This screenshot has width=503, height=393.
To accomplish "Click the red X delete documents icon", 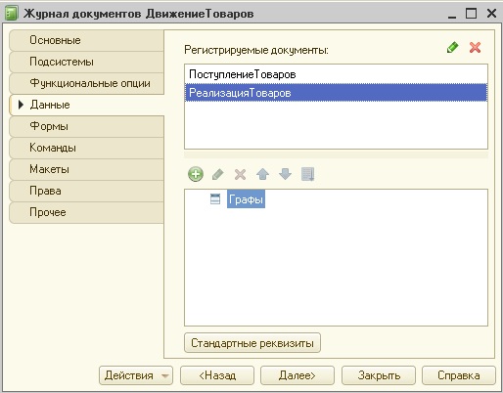I will 475,48.
